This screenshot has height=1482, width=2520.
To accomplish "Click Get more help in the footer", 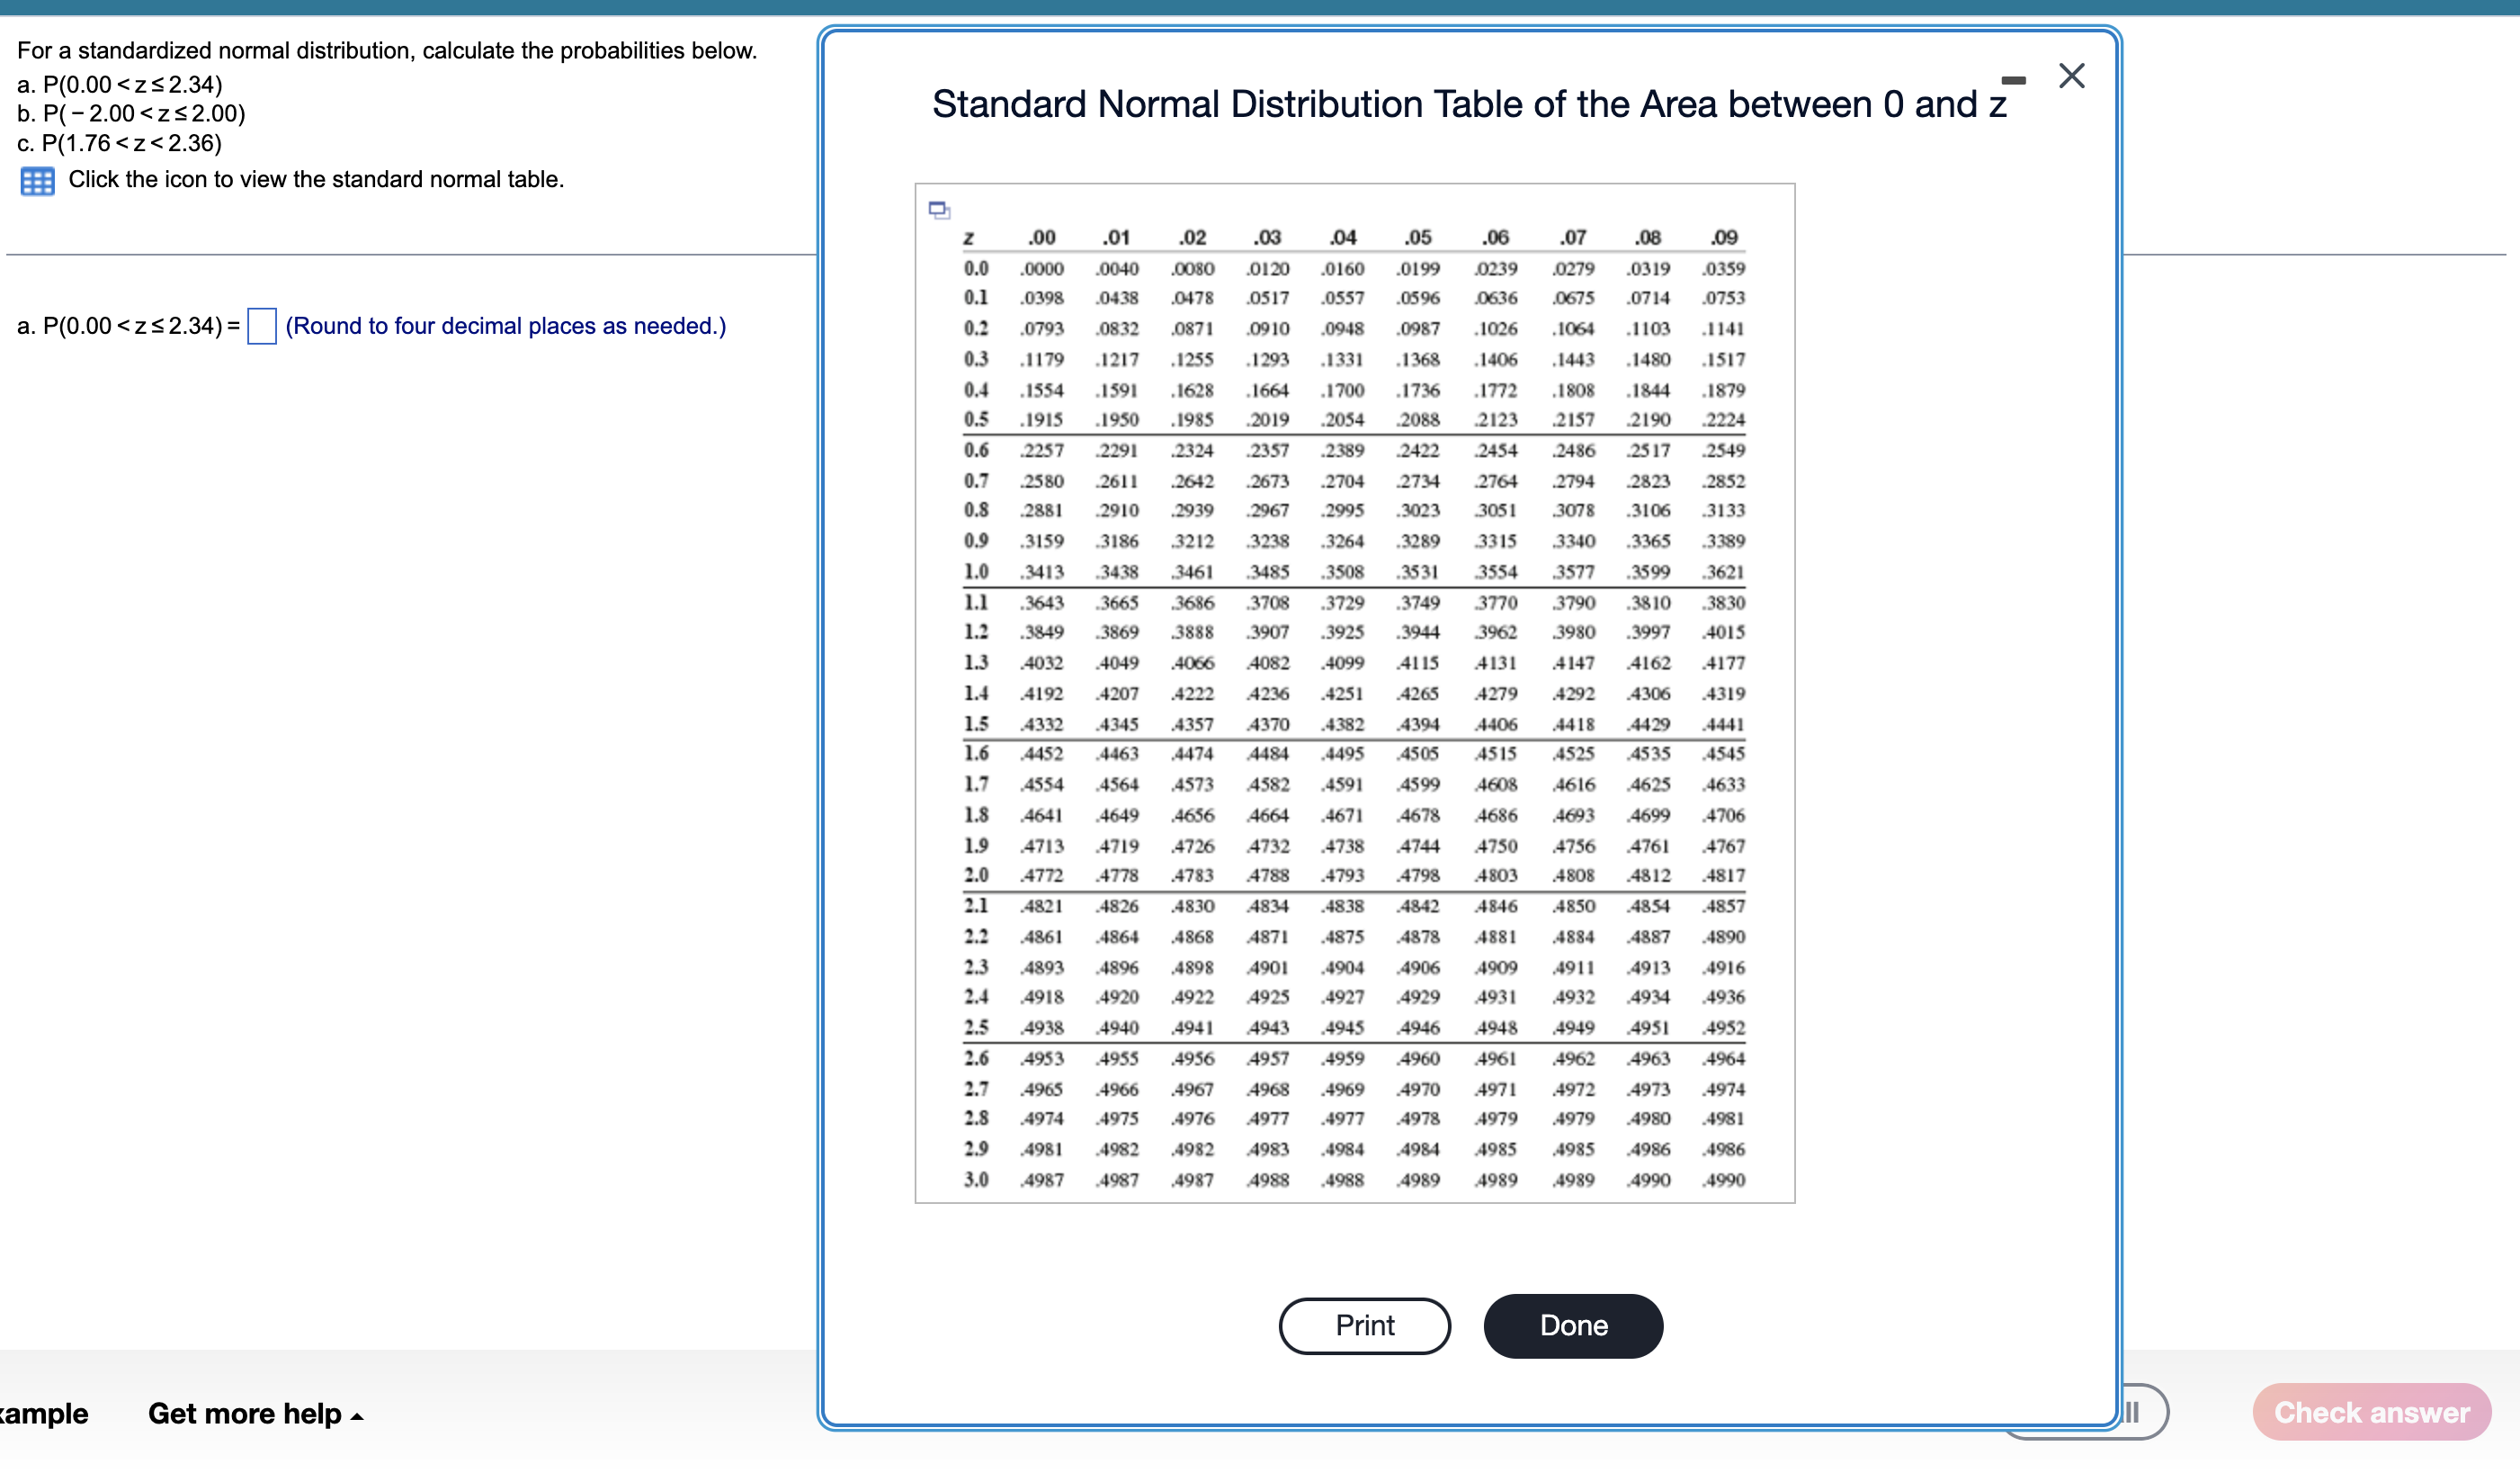I will pyautogui.click(x=244, y=1414).
